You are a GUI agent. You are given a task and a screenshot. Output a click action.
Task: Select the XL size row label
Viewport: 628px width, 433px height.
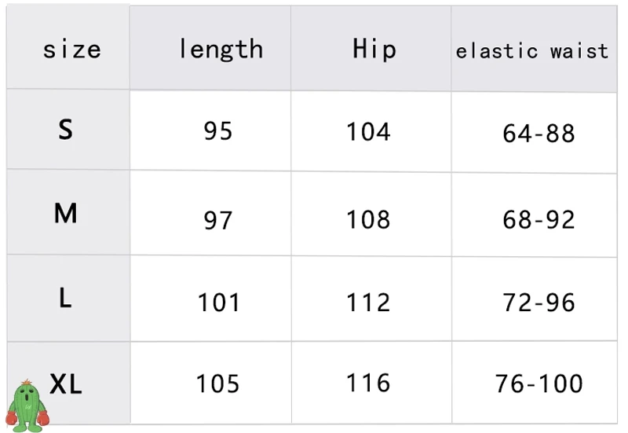pos(66,384)
